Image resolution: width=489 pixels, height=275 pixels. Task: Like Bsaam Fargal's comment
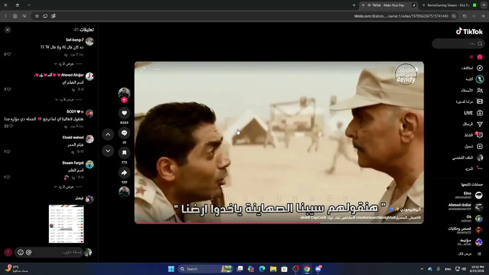click(x=8, y=177)
